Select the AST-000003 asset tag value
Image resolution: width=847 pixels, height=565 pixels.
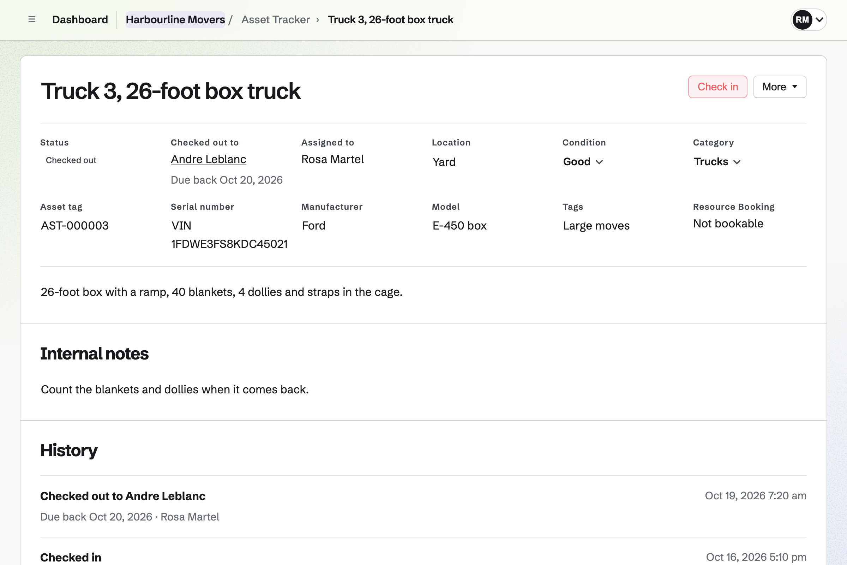click(75, 226)
